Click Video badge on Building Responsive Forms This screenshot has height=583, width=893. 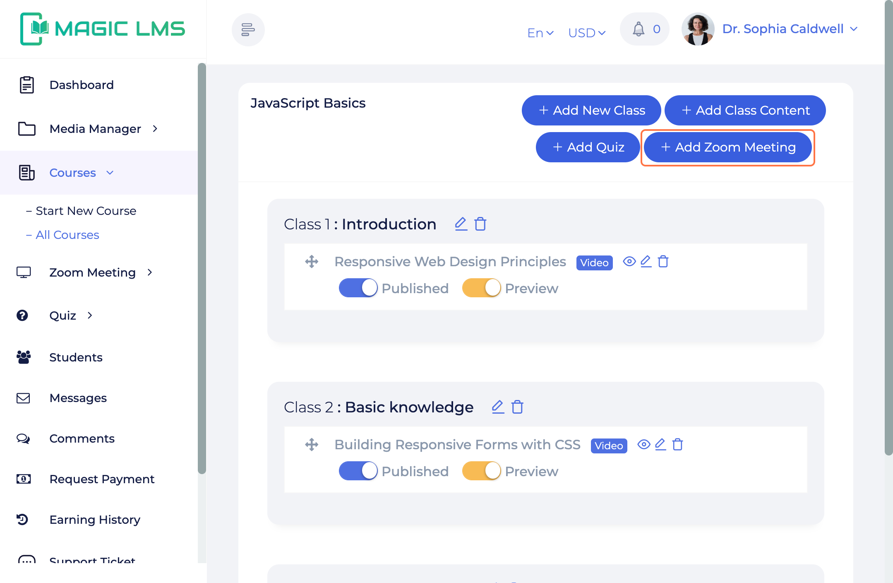pos(609,446)
